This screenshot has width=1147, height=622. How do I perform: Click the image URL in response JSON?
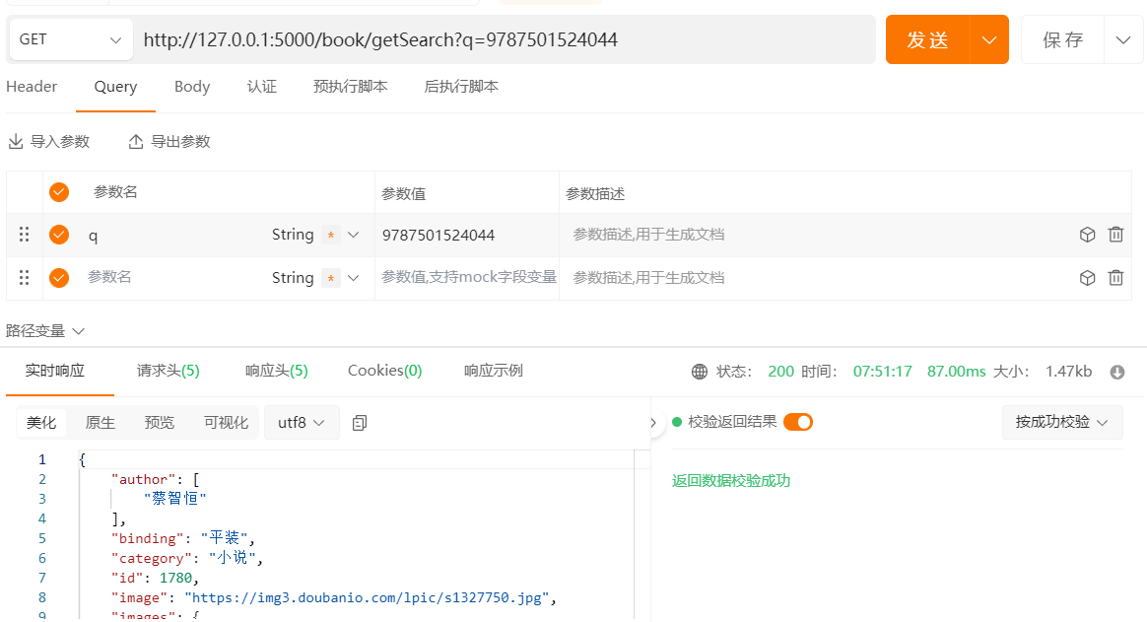tap(367, 598)
